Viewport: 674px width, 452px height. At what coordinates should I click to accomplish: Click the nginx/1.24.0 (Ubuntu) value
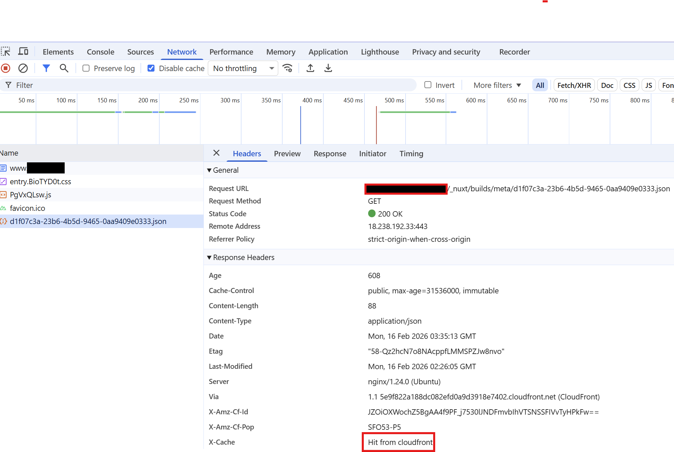(x=404, y=382)
